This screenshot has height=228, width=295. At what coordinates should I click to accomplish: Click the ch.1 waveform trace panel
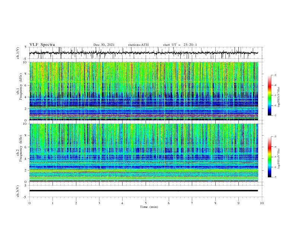[146, 53]
